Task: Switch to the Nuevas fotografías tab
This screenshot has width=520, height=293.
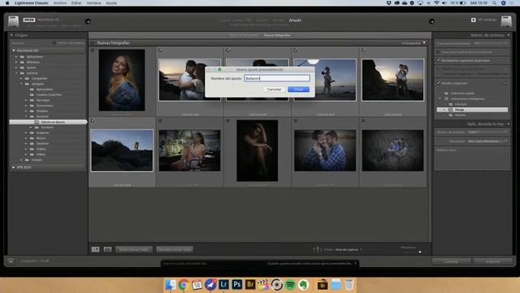Action: [x=277, y=35]
